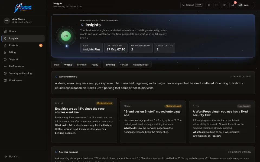
Task: Click the Projects rocket icon in sidebar
Action: pyautogui.click(x=5, y=45)
